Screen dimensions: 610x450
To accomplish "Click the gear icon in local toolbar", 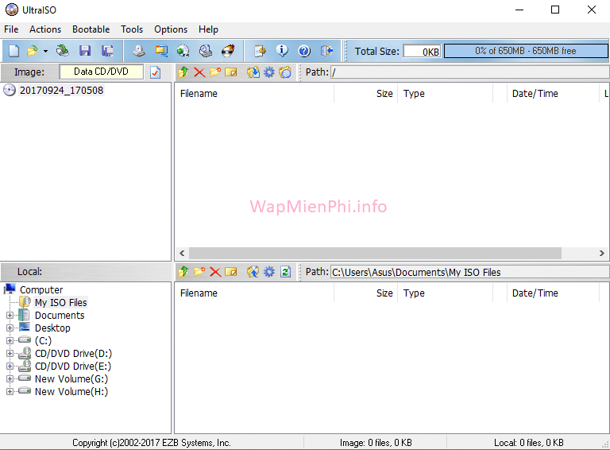I will (x=268, y=272).
